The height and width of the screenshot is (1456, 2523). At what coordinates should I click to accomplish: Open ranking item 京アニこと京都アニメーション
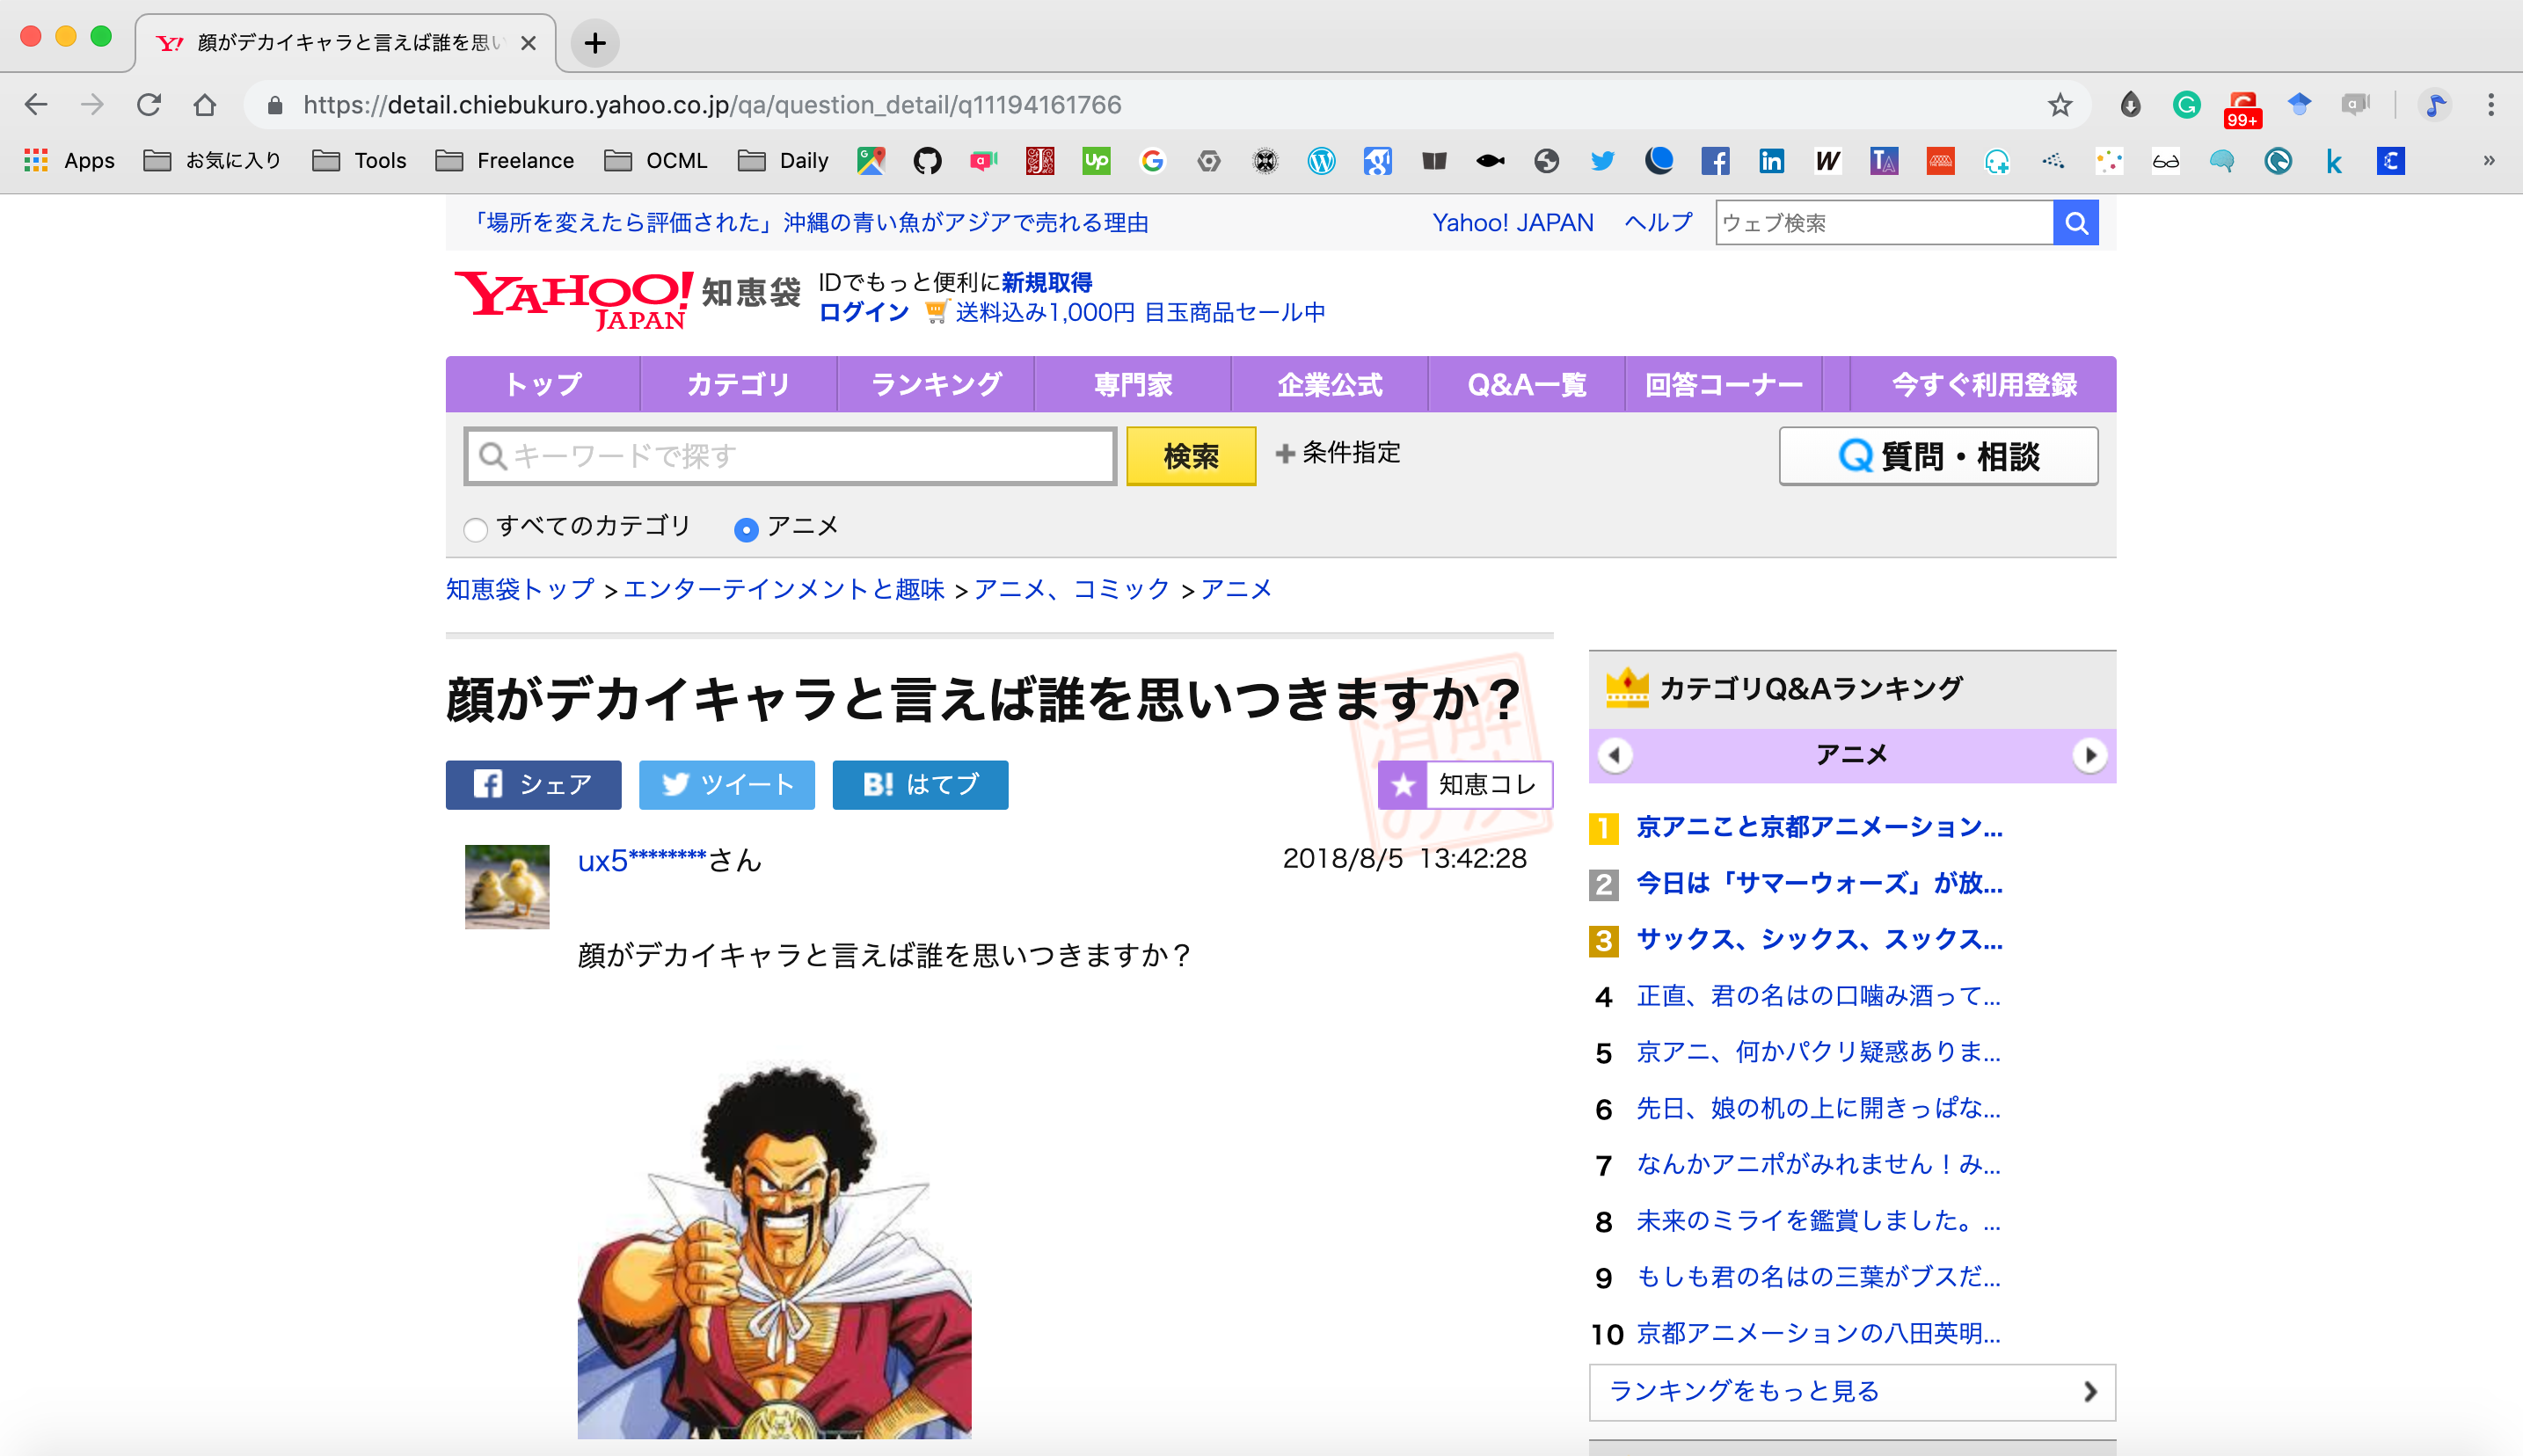coord(1819,827)
